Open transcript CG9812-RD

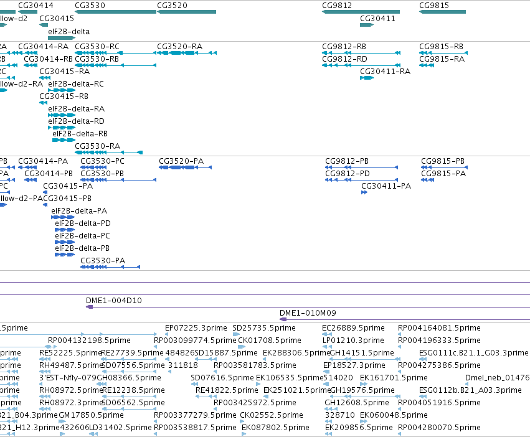344,59
